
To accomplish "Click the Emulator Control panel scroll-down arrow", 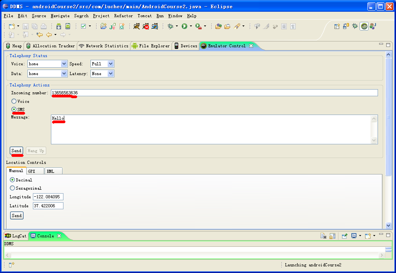I will pyautogui.click(x=389, y=225).
